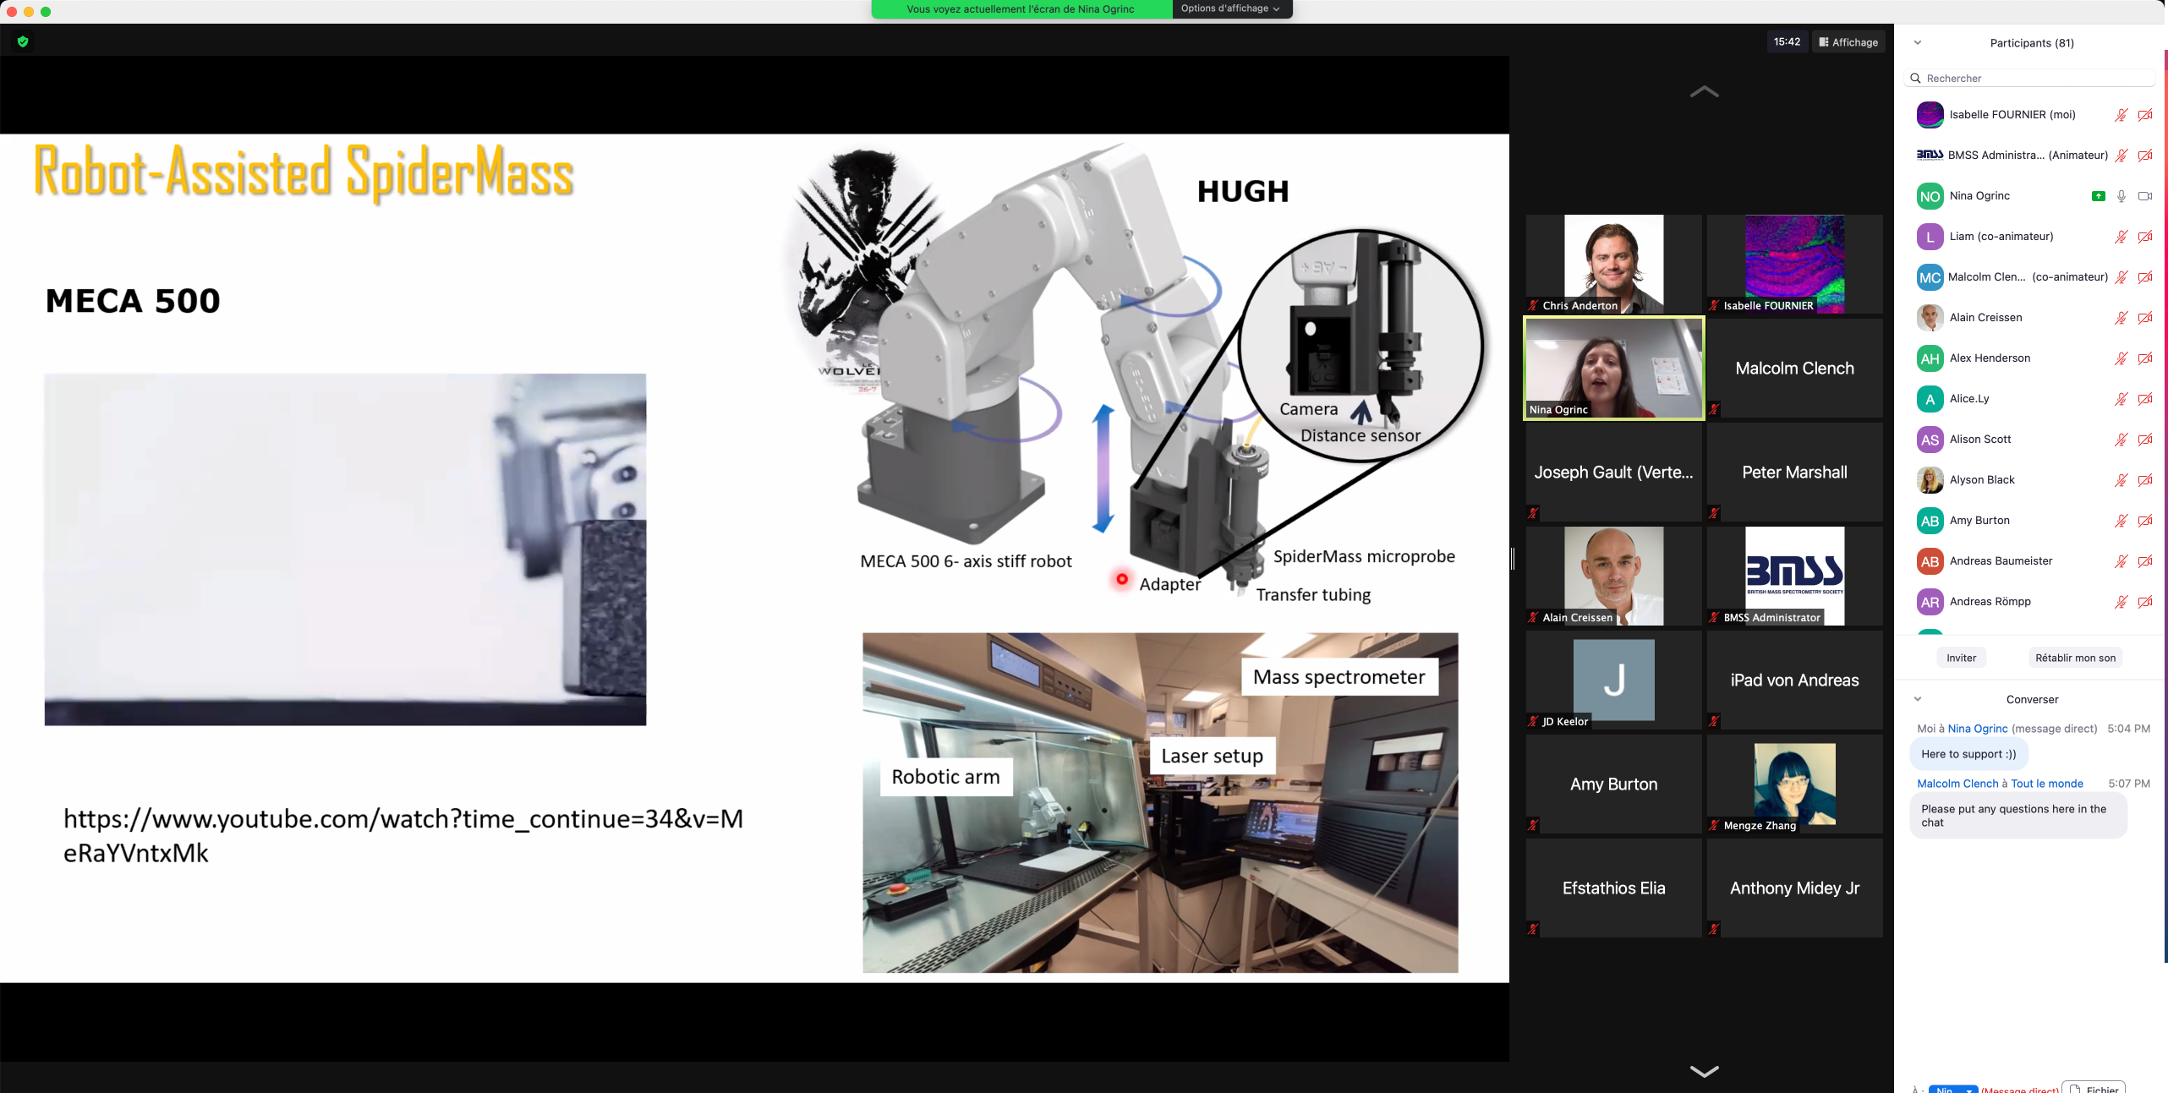Screen dimensions: 2168x1093
Task: Click Andreas Baumeister camera off icon
Action: 2145,561
